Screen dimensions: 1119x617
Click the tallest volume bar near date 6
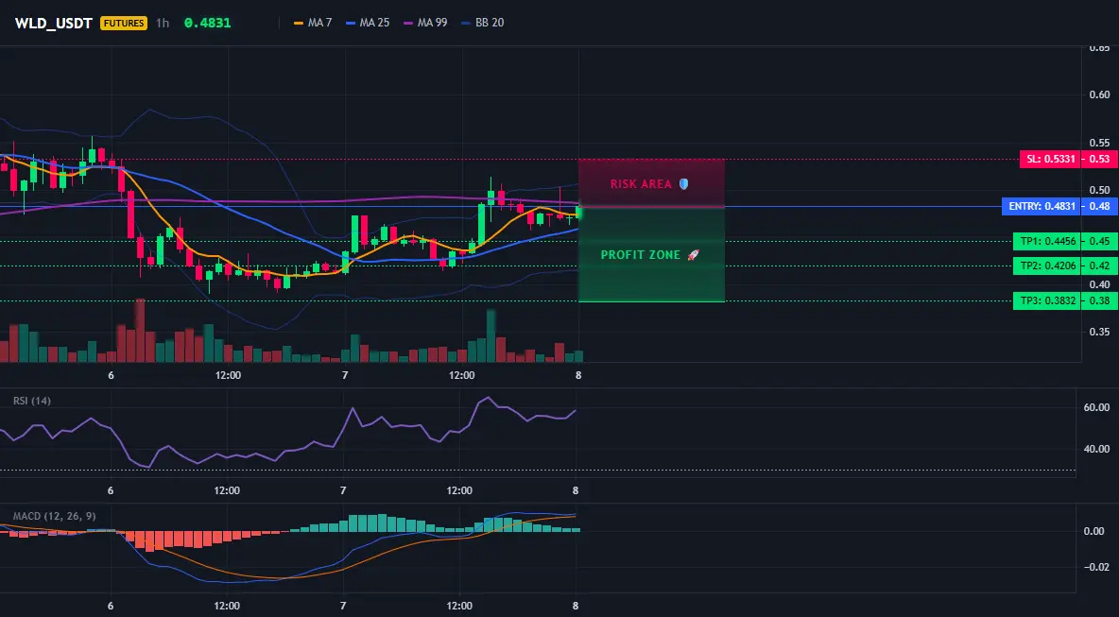(140, 331)
